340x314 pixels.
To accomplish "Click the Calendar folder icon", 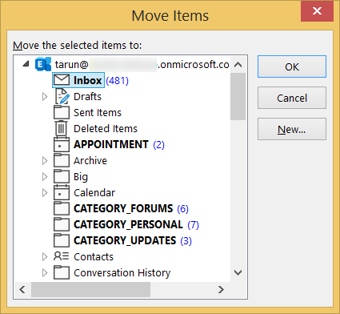I will tap(62, 192).
